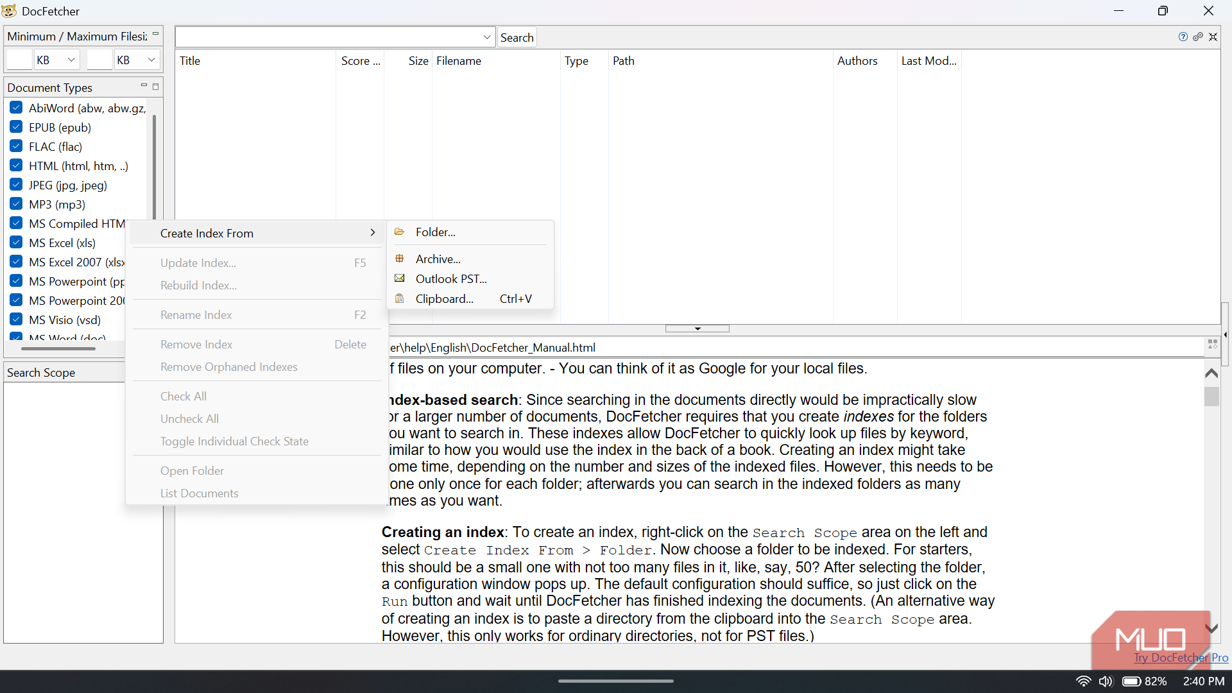
Task: Click the preview pane vertical scrollbar thumb
Action: click(x=1211, y=397)
